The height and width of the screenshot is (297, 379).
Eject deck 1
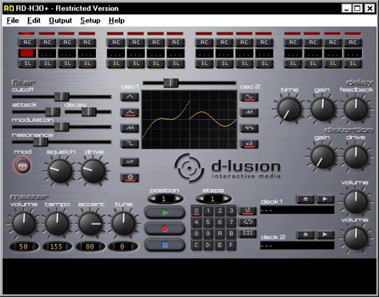pos(306,199)
